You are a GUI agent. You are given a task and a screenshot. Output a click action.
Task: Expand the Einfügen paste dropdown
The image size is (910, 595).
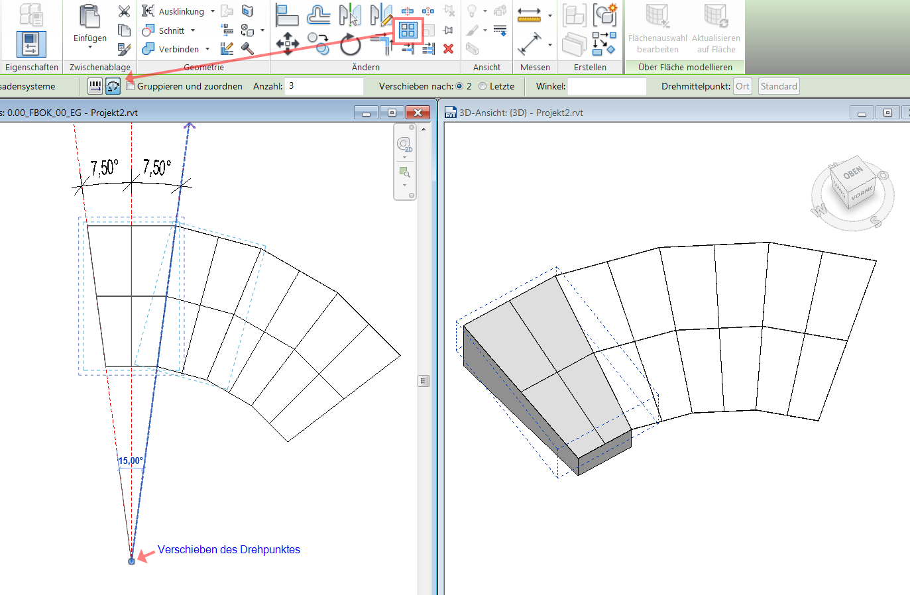[x=90, y=47]
